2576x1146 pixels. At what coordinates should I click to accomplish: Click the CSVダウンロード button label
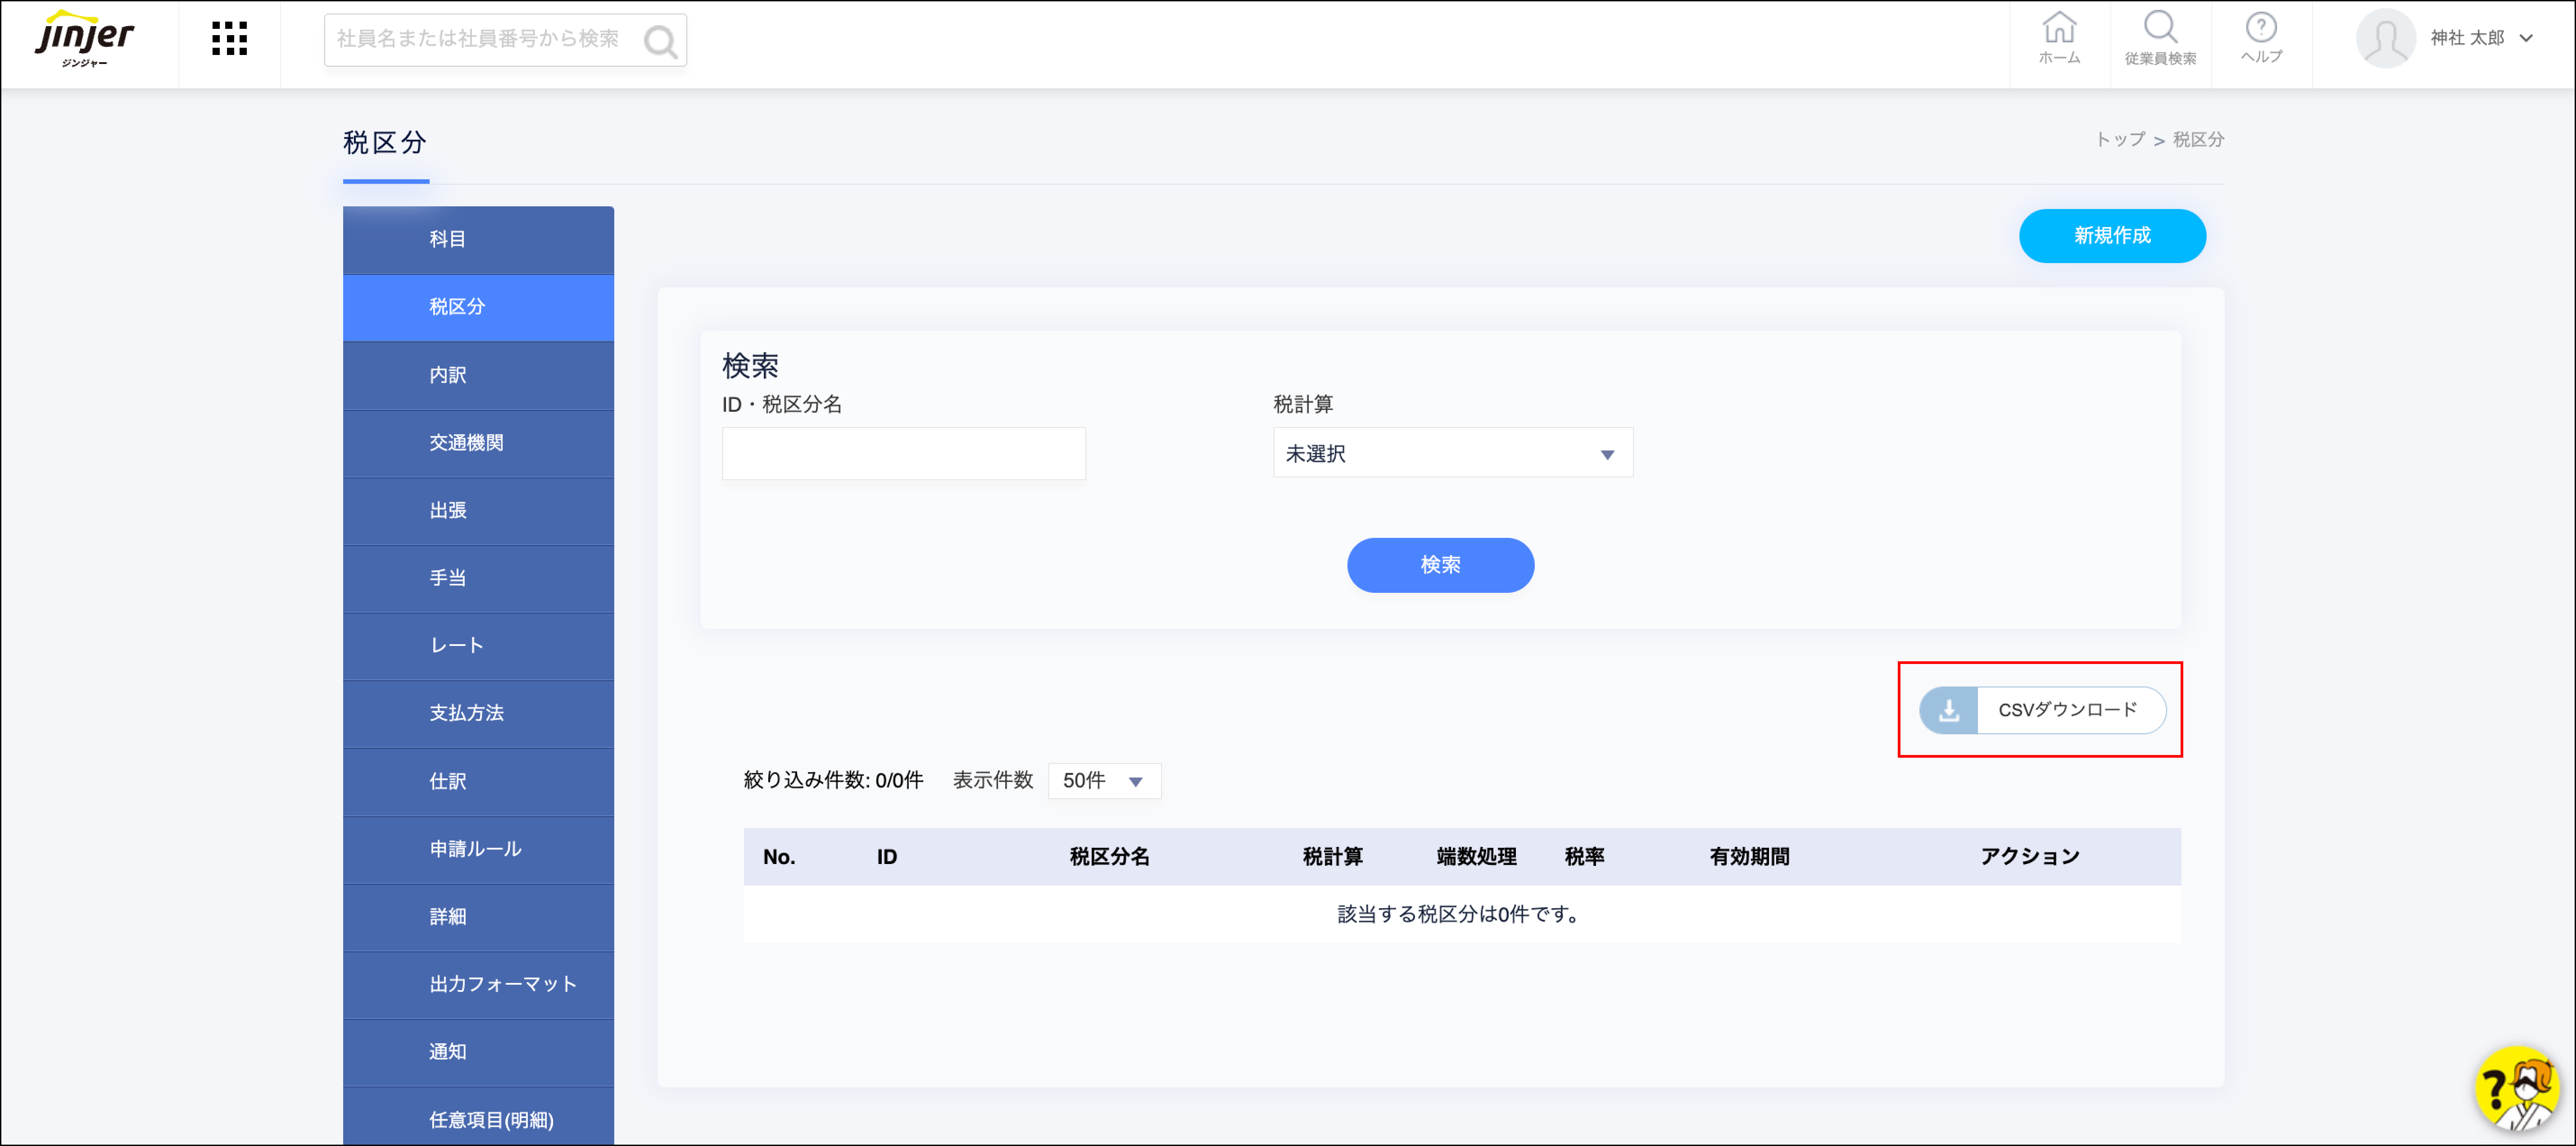(x=2067, y=710)
